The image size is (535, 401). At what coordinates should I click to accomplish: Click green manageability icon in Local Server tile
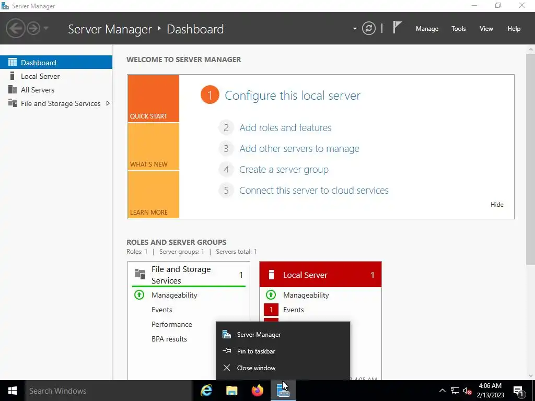[271, 294]
